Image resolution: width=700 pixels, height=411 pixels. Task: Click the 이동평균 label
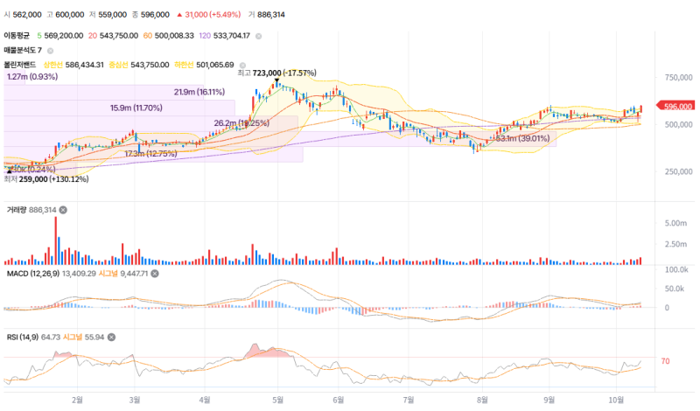click(x=17, y=36)
